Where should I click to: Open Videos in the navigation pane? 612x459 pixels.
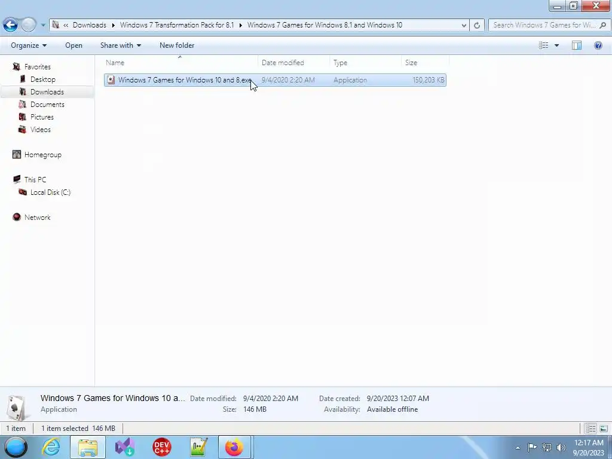(41, 129)
